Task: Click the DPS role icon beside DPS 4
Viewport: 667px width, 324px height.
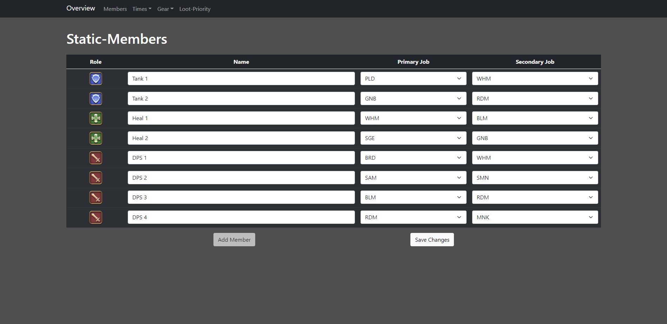Action: click(x=96, y=218)
